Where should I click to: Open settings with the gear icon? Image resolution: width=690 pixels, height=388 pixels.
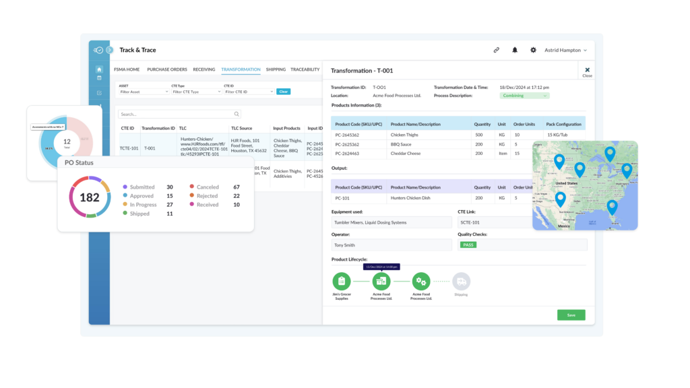pos(533,50)
